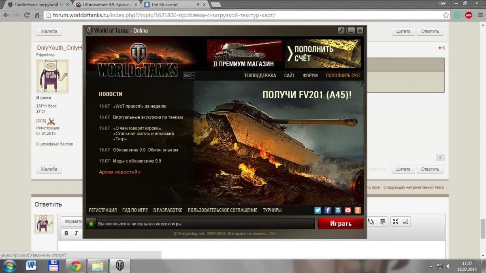This screenshot has height=273, width=486.
Task: Click green status indicator in launcher
Action: [x=91, y=223]
